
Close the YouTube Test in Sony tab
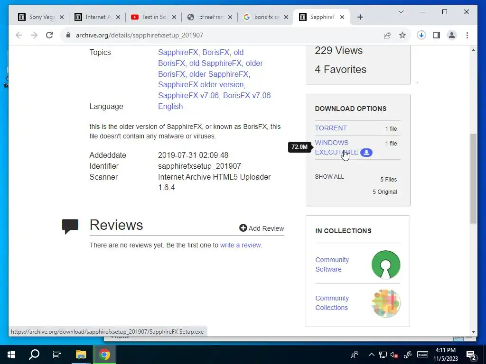[174, 17]
